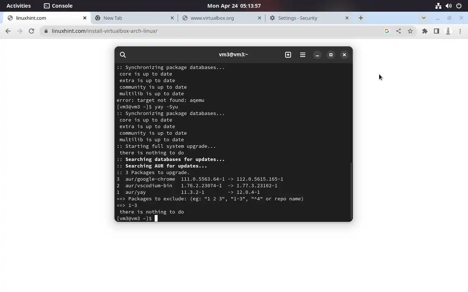Click the Google icon in address bar
This screenshot has height=292, width=468.
point(387,31)
